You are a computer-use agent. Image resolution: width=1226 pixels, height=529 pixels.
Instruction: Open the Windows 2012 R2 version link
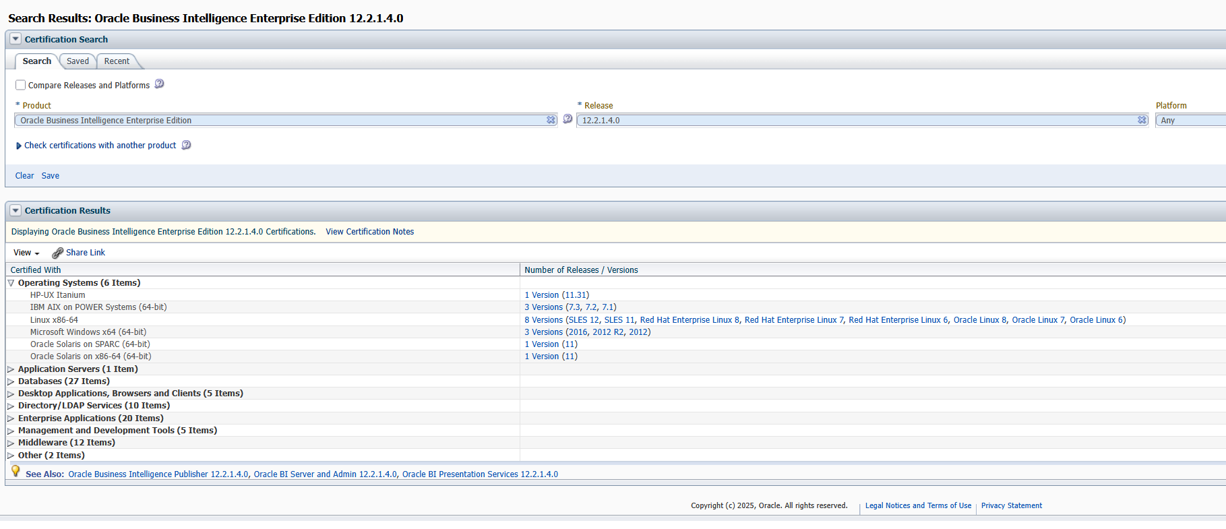point(608,332)
